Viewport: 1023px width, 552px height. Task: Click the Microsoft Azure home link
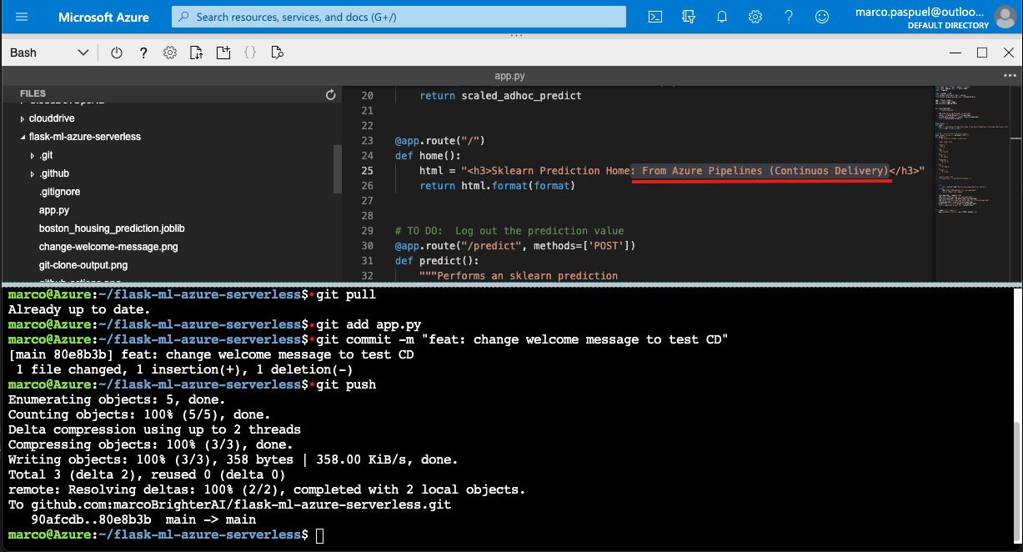pos(103,17)
